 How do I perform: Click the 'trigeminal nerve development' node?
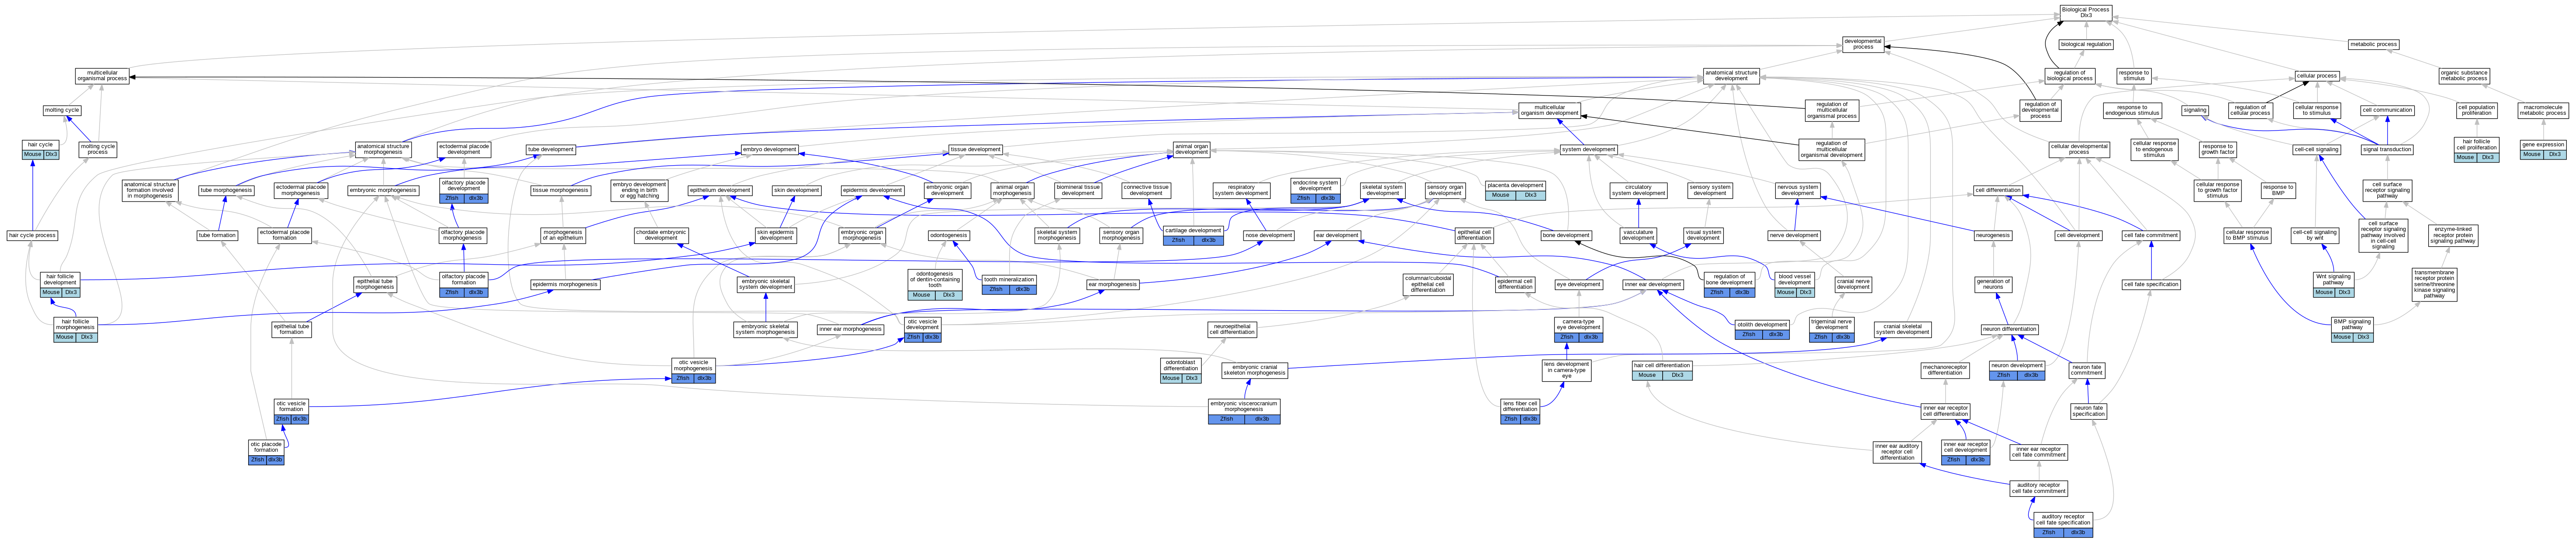pos(1832,329)
